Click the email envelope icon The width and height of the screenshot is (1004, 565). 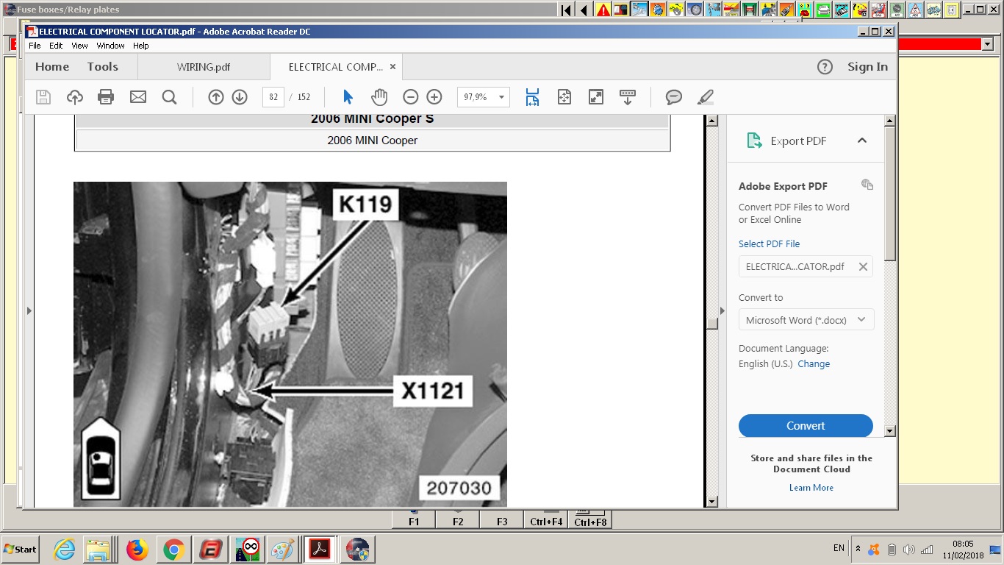(138, 97)
